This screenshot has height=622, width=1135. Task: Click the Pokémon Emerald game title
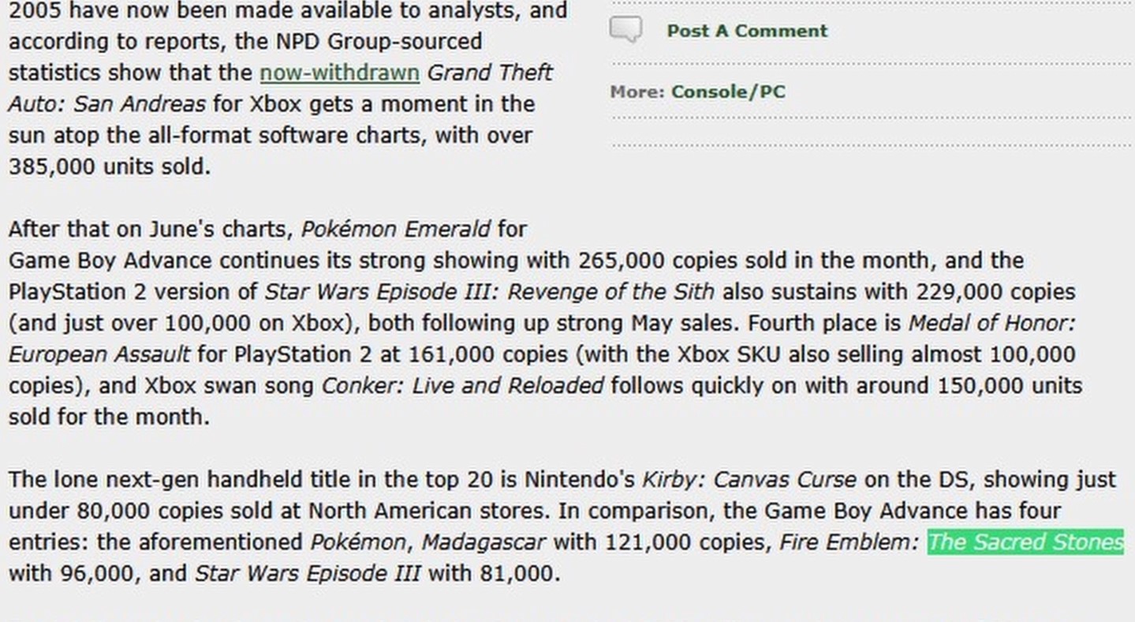pos(395,230)
